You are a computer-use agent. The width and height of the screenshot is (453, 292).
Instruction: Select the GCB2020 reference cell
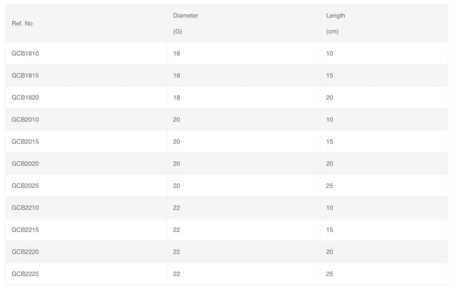pos(25,164)
